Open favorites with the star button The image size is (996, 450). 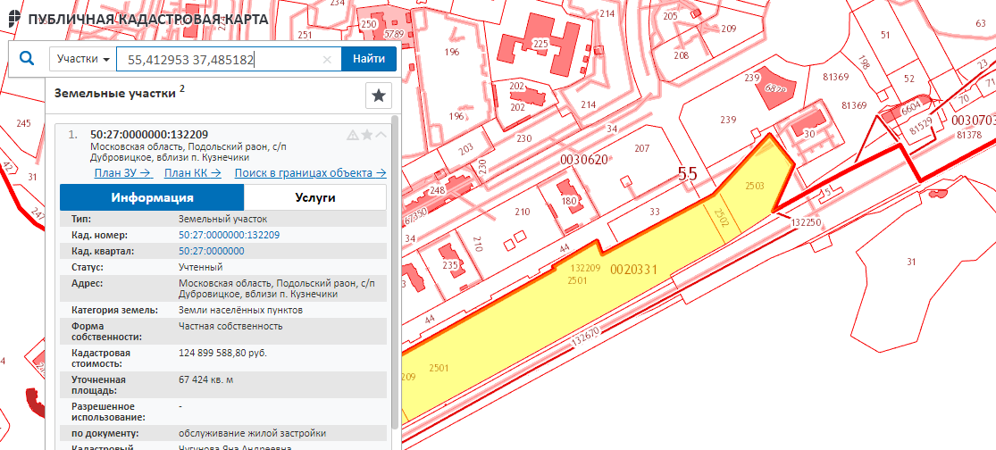[379, 96]
